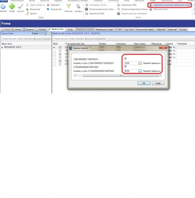195x198 pixels.
Task: Open the Filtrovať funnel tool
Action: (68, 6)
